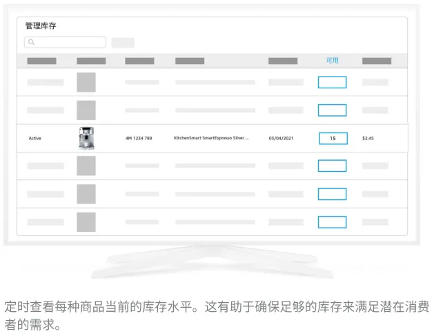This screenshot has height=336, width=434.
Task: Click the 管理库存 page heading
Action: 41,26
